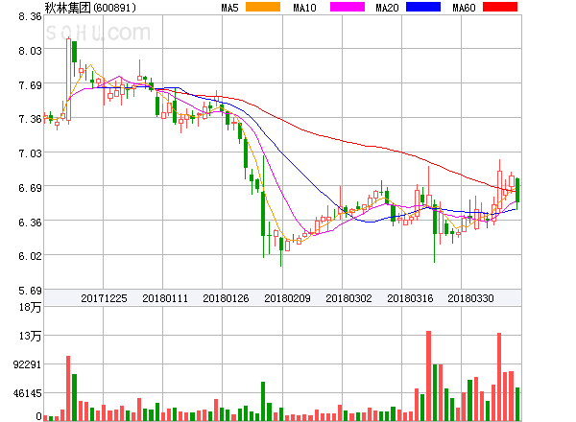576x422 pixels.
Task: Click the 7.03 price axis label
Action: click(30, 153)
